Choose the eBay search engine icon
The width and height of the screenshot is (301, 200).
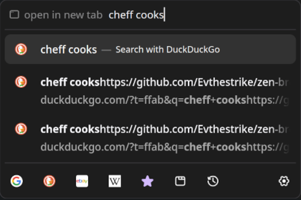82,181
